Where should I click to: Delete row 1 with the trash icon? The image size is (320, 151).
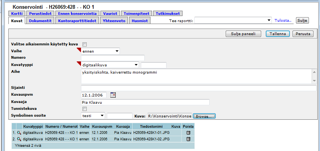[x=188, y=133]
